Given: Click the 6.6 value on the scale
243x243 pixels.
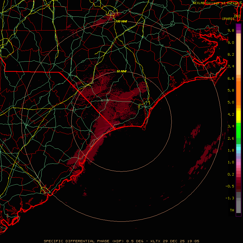Looking at the screenshot, I should [x=231, y=78].
